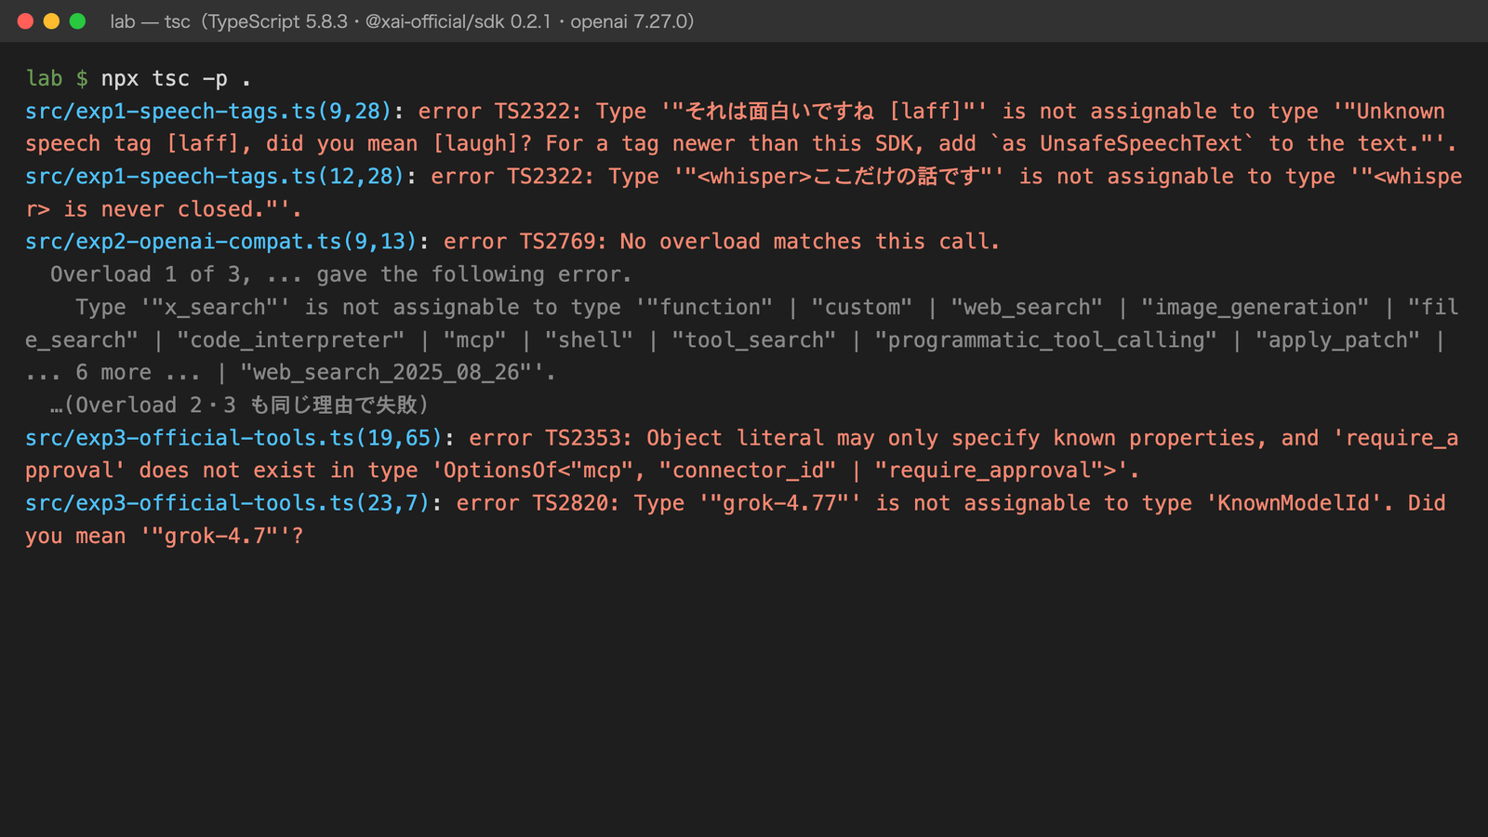Click the '"code_interpreter"' literal

[291, 340]
